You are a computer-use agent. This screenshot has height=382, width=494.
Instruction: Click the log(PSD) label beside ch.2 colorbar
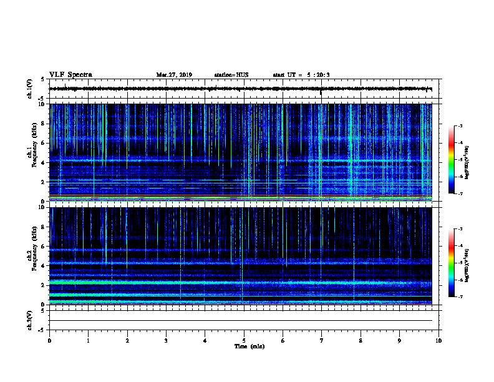tap(467, 265)
